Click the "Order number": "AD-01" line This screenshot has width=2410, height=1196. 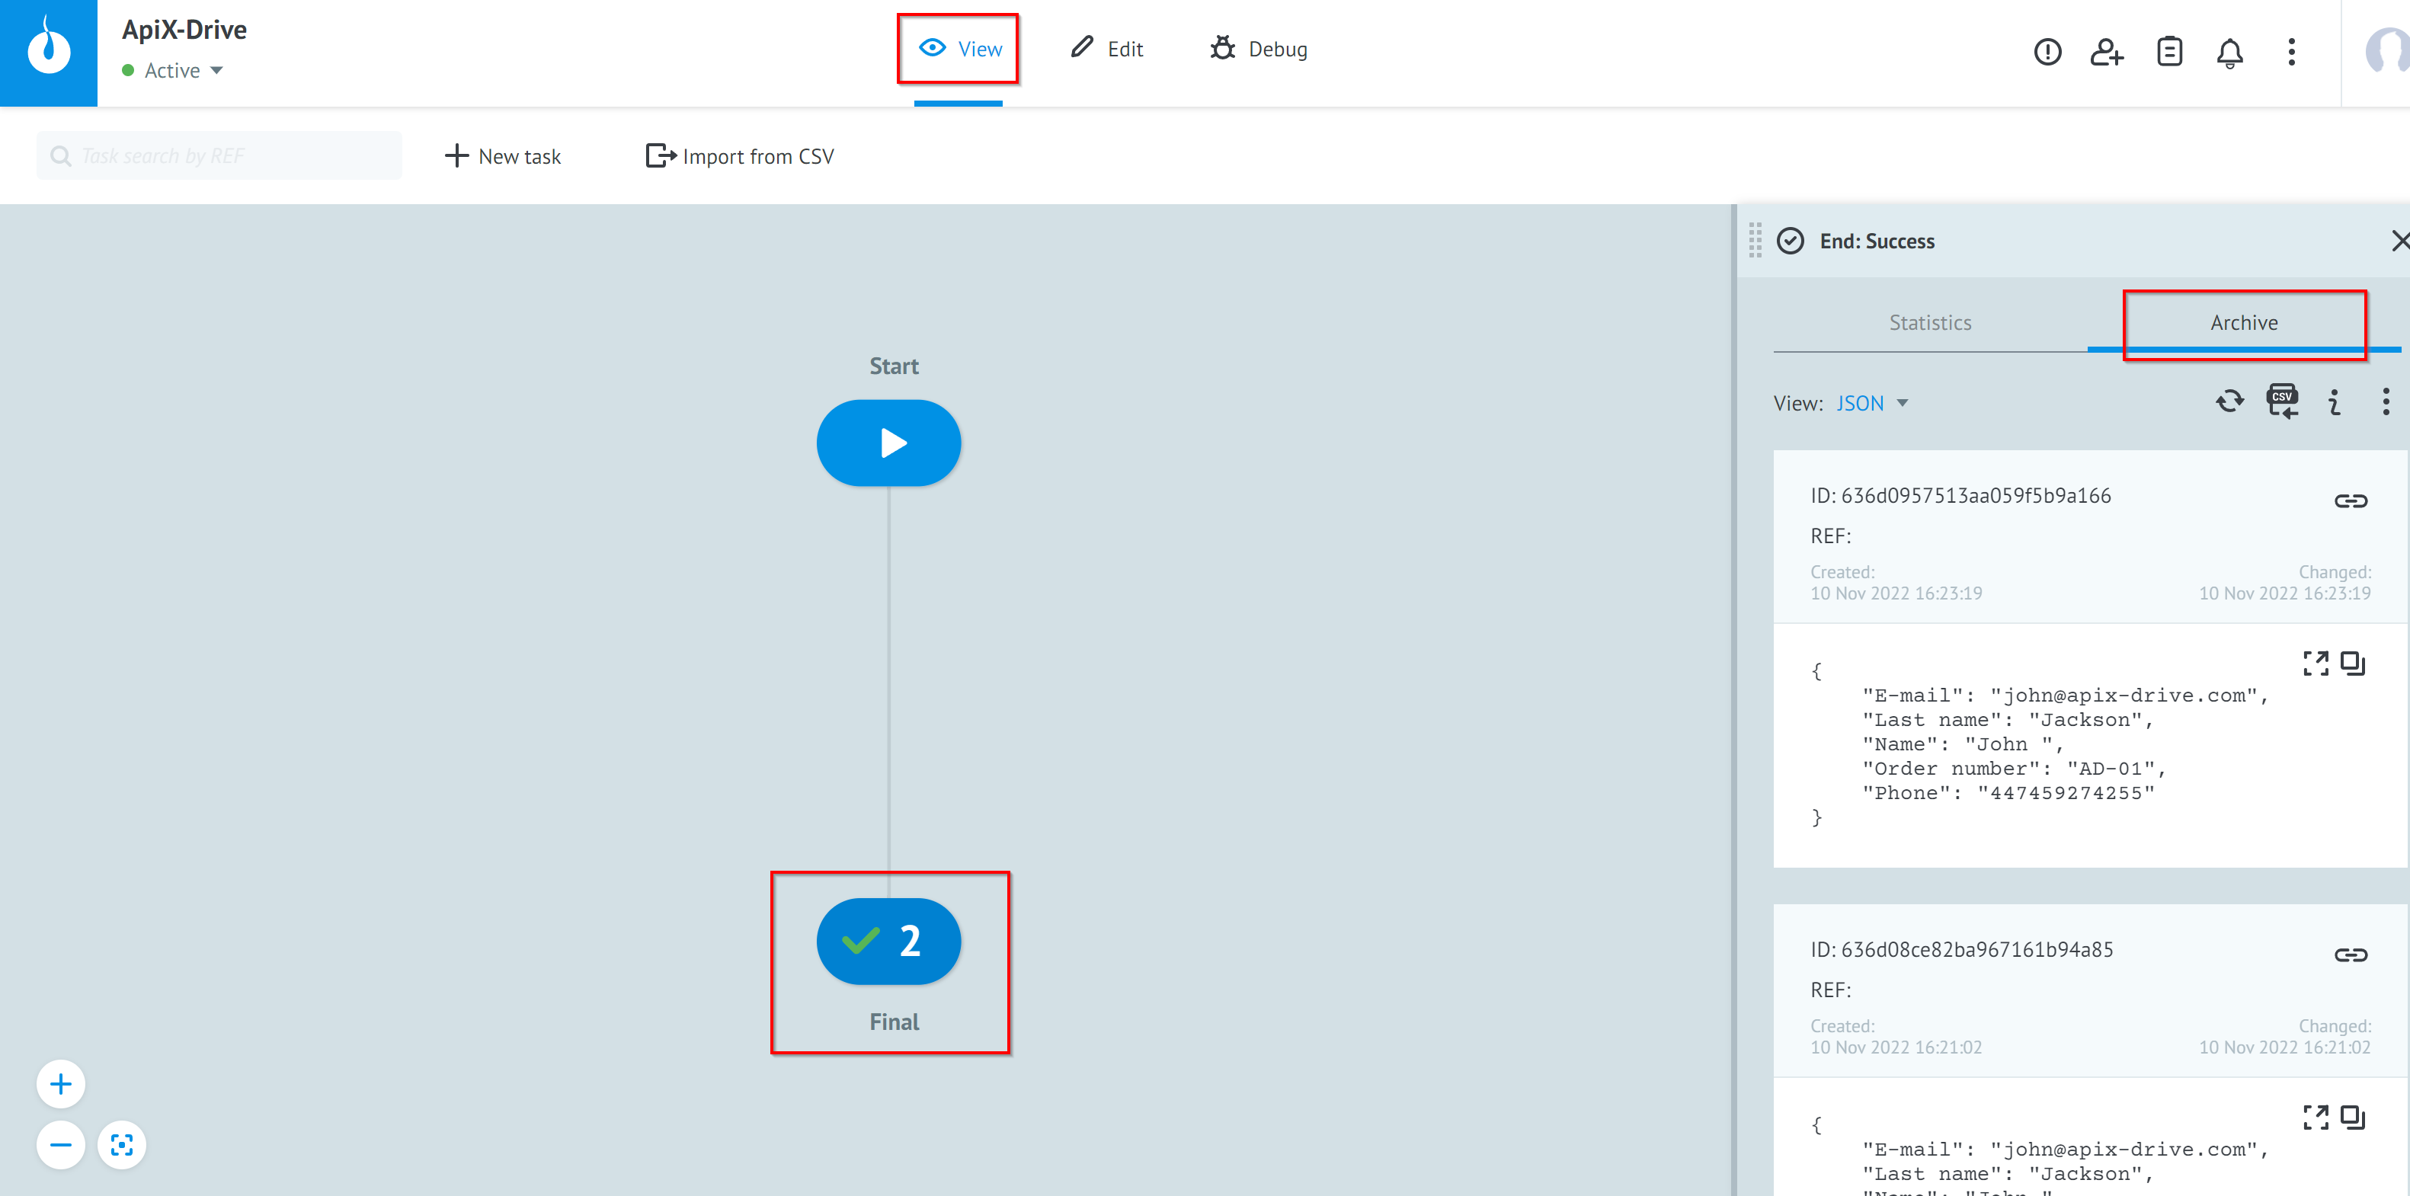click(2015, 769)
